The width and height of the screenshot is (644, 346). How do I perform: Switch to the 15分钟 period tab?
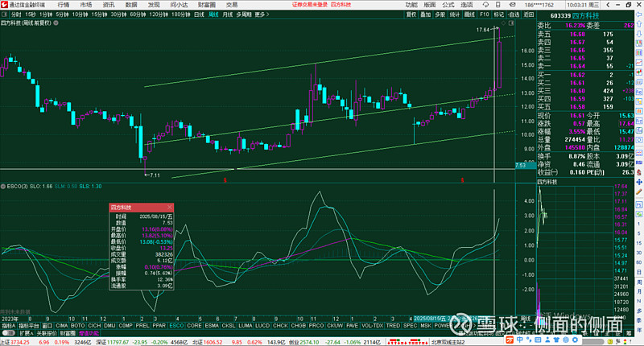(99, 14)
